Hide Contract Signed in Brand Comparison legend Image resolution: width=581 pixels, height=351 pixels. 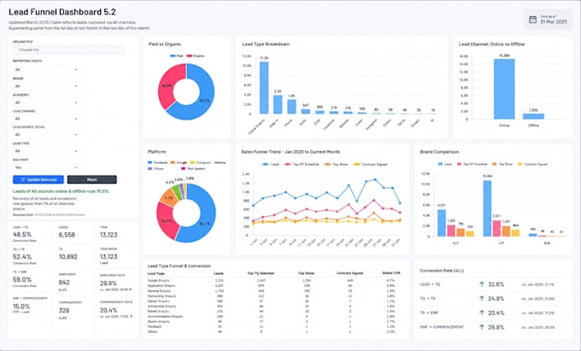(x=532, y=164)
